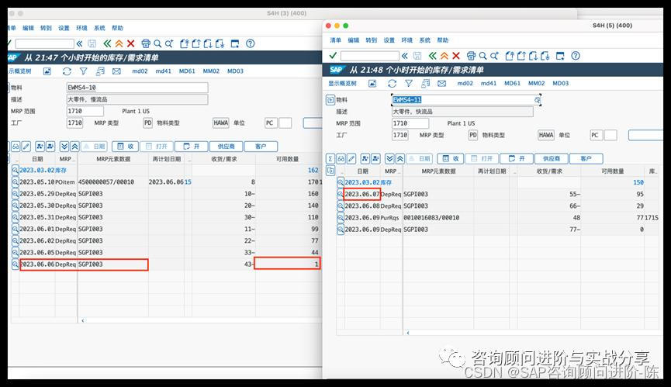Viewport: 671px width, 387px height.
Task: Click 开 button in S4H (3) window
Action: click(192, 147)
